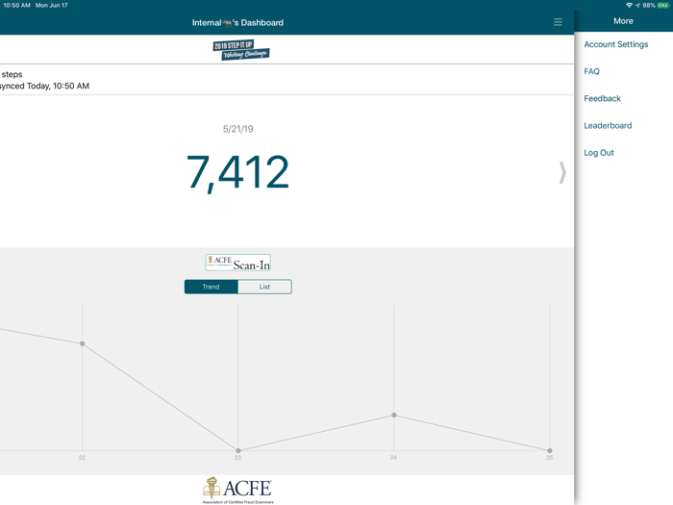
Task: Open the FAQ page
Action: coord(591,71)
